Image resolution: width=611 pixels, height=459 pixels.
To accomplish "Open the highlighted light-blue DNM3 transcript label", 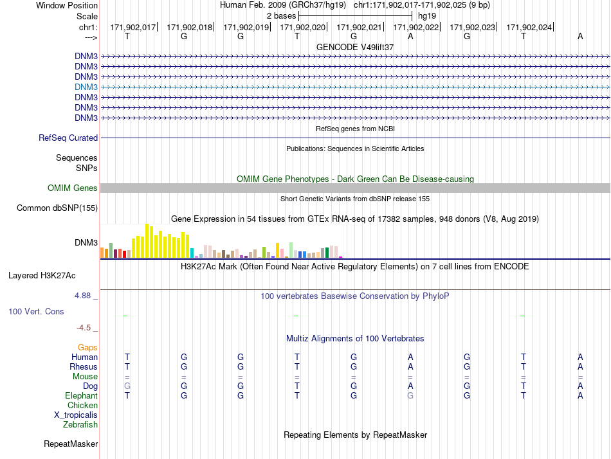I will (x=86, y=87).
